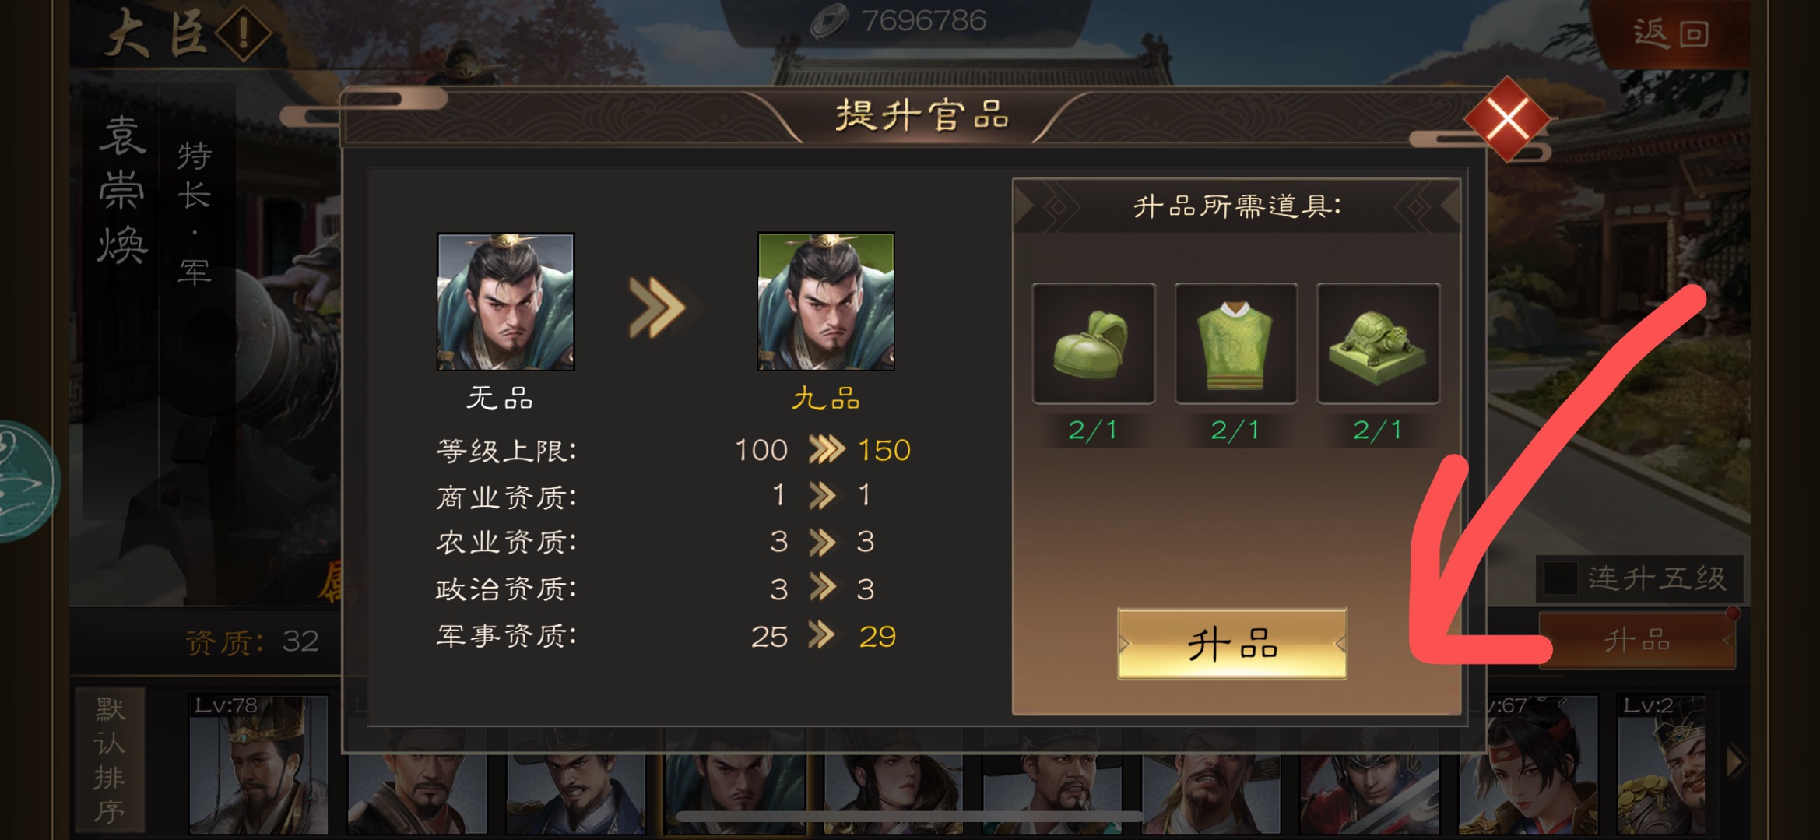Image resolution: width=1820 pixels, height=840 pixels.
Task: Click the exclamation diamond icon beside 大臣
Action: (x=244, y=33)
